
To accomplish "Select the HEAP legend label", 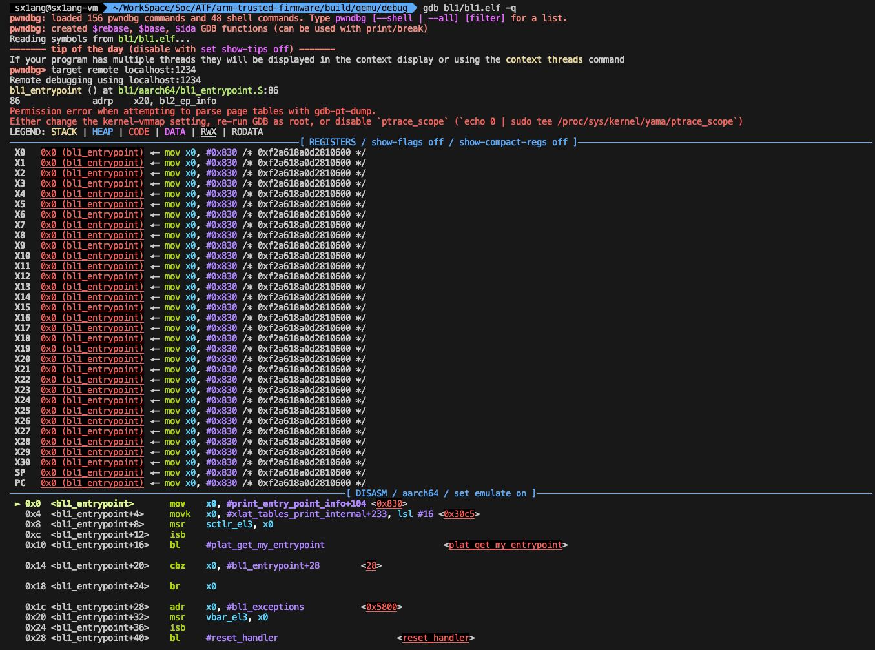I will point(102,132).
